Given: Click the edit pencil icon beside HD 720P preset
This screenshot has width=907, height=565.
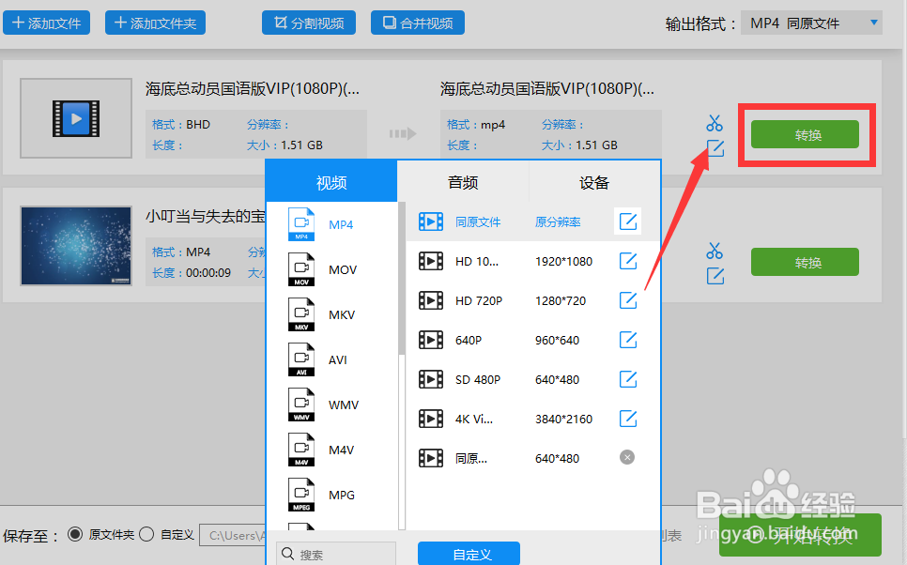Looking at the screenshot, I should tap(627, 300).
